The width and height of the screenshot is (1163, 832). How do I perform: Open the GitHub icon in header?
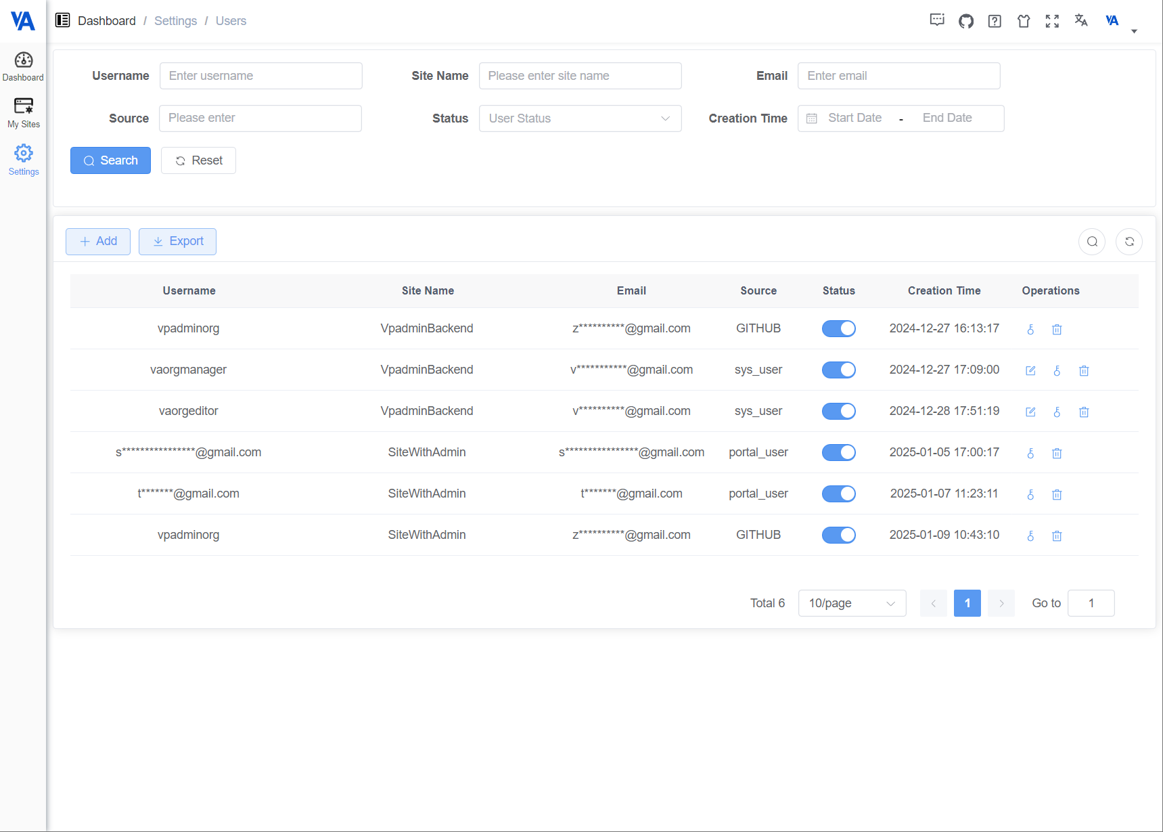tap(965, 21)
